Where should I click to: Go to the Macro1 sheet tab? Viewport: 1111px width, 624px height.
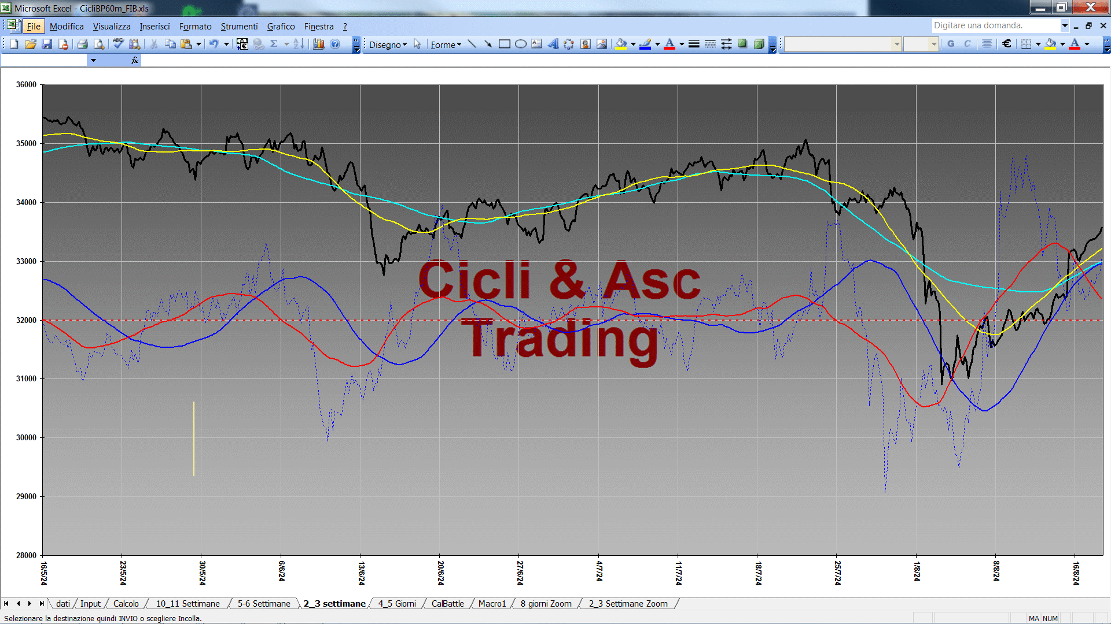click(x=492, y=603)
